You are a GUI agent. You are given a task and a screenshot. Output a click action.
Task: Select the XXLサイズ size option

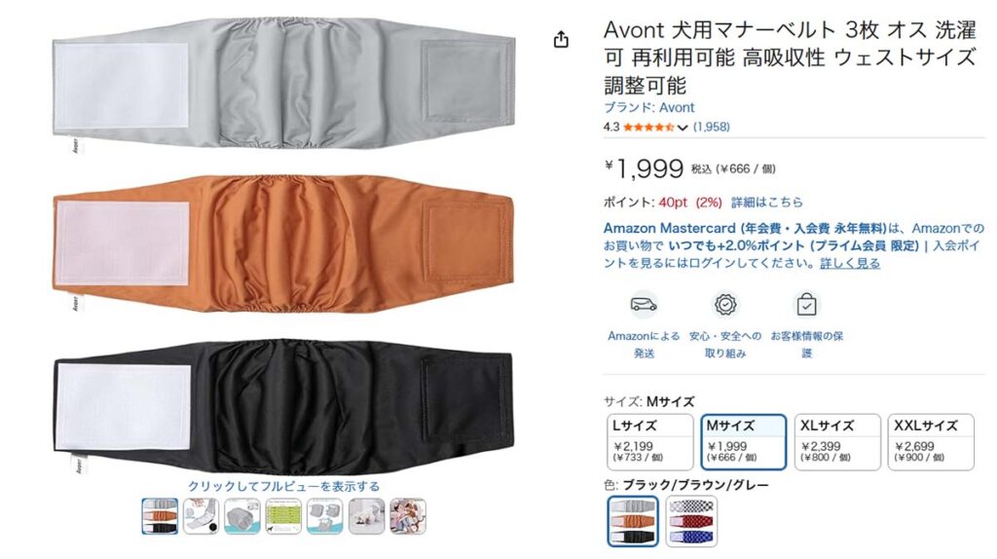[931, 442]
